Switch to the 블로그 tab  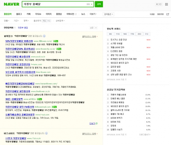pyautogui.click(x=19, y=14)
